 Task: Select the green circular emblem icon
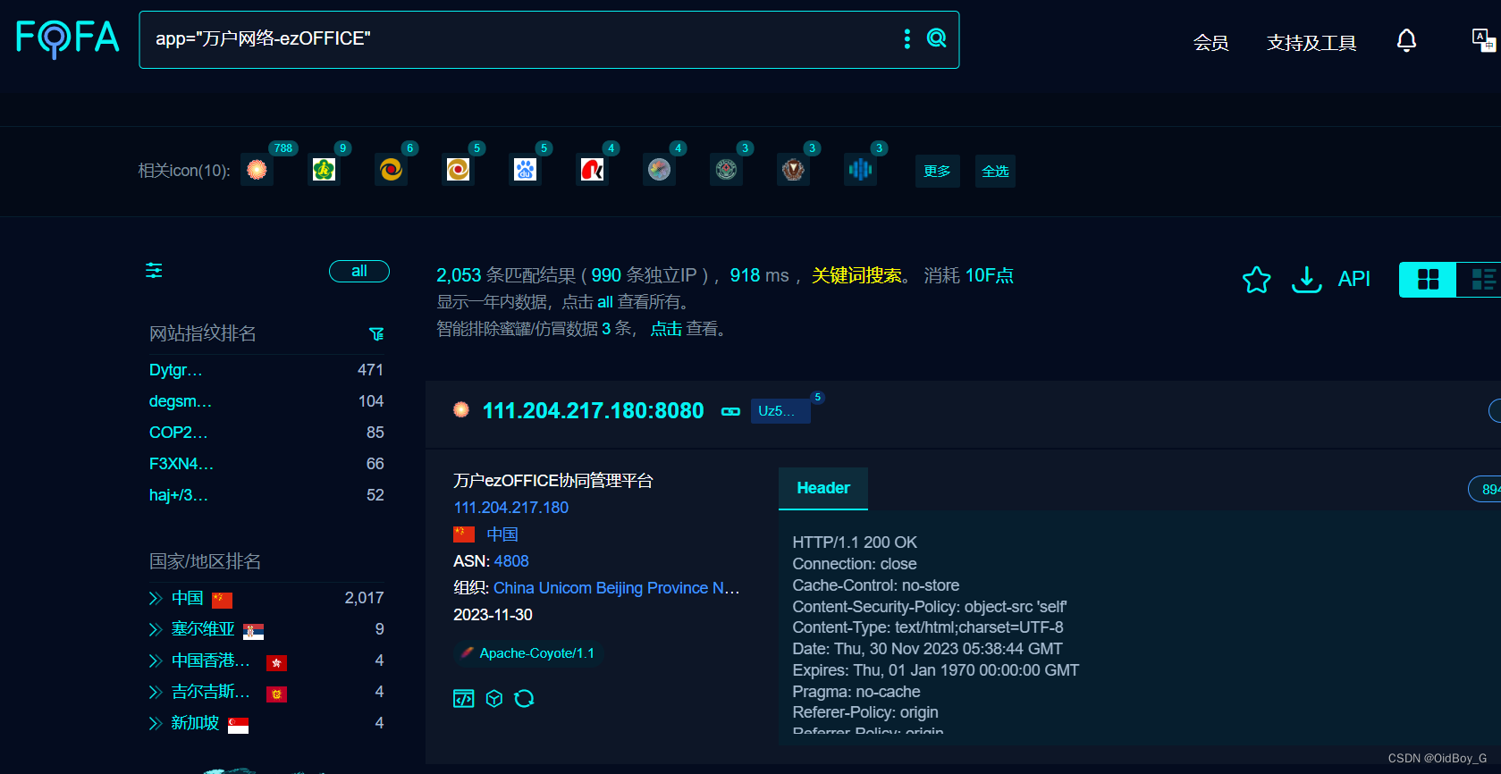click(726, 170)
